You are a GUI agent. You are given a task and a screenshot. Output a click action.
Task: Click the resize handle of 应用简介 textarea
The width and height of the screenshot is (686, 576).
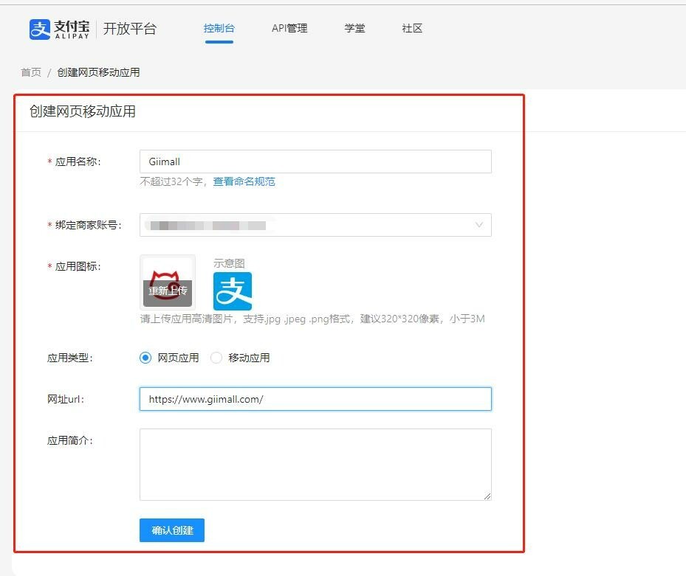coord(487,496)
